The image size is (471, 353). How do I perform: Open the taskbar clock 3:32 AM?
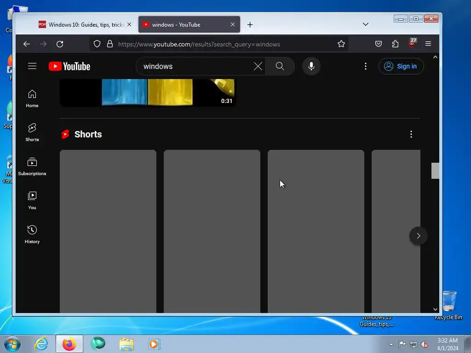coord(448,344)
